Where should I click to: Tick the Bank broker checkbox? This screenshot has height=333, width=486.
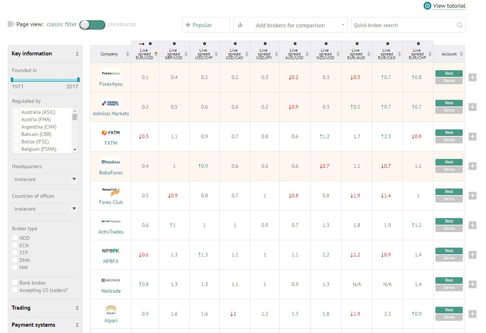pyautogui.click(x=15, y=283)
